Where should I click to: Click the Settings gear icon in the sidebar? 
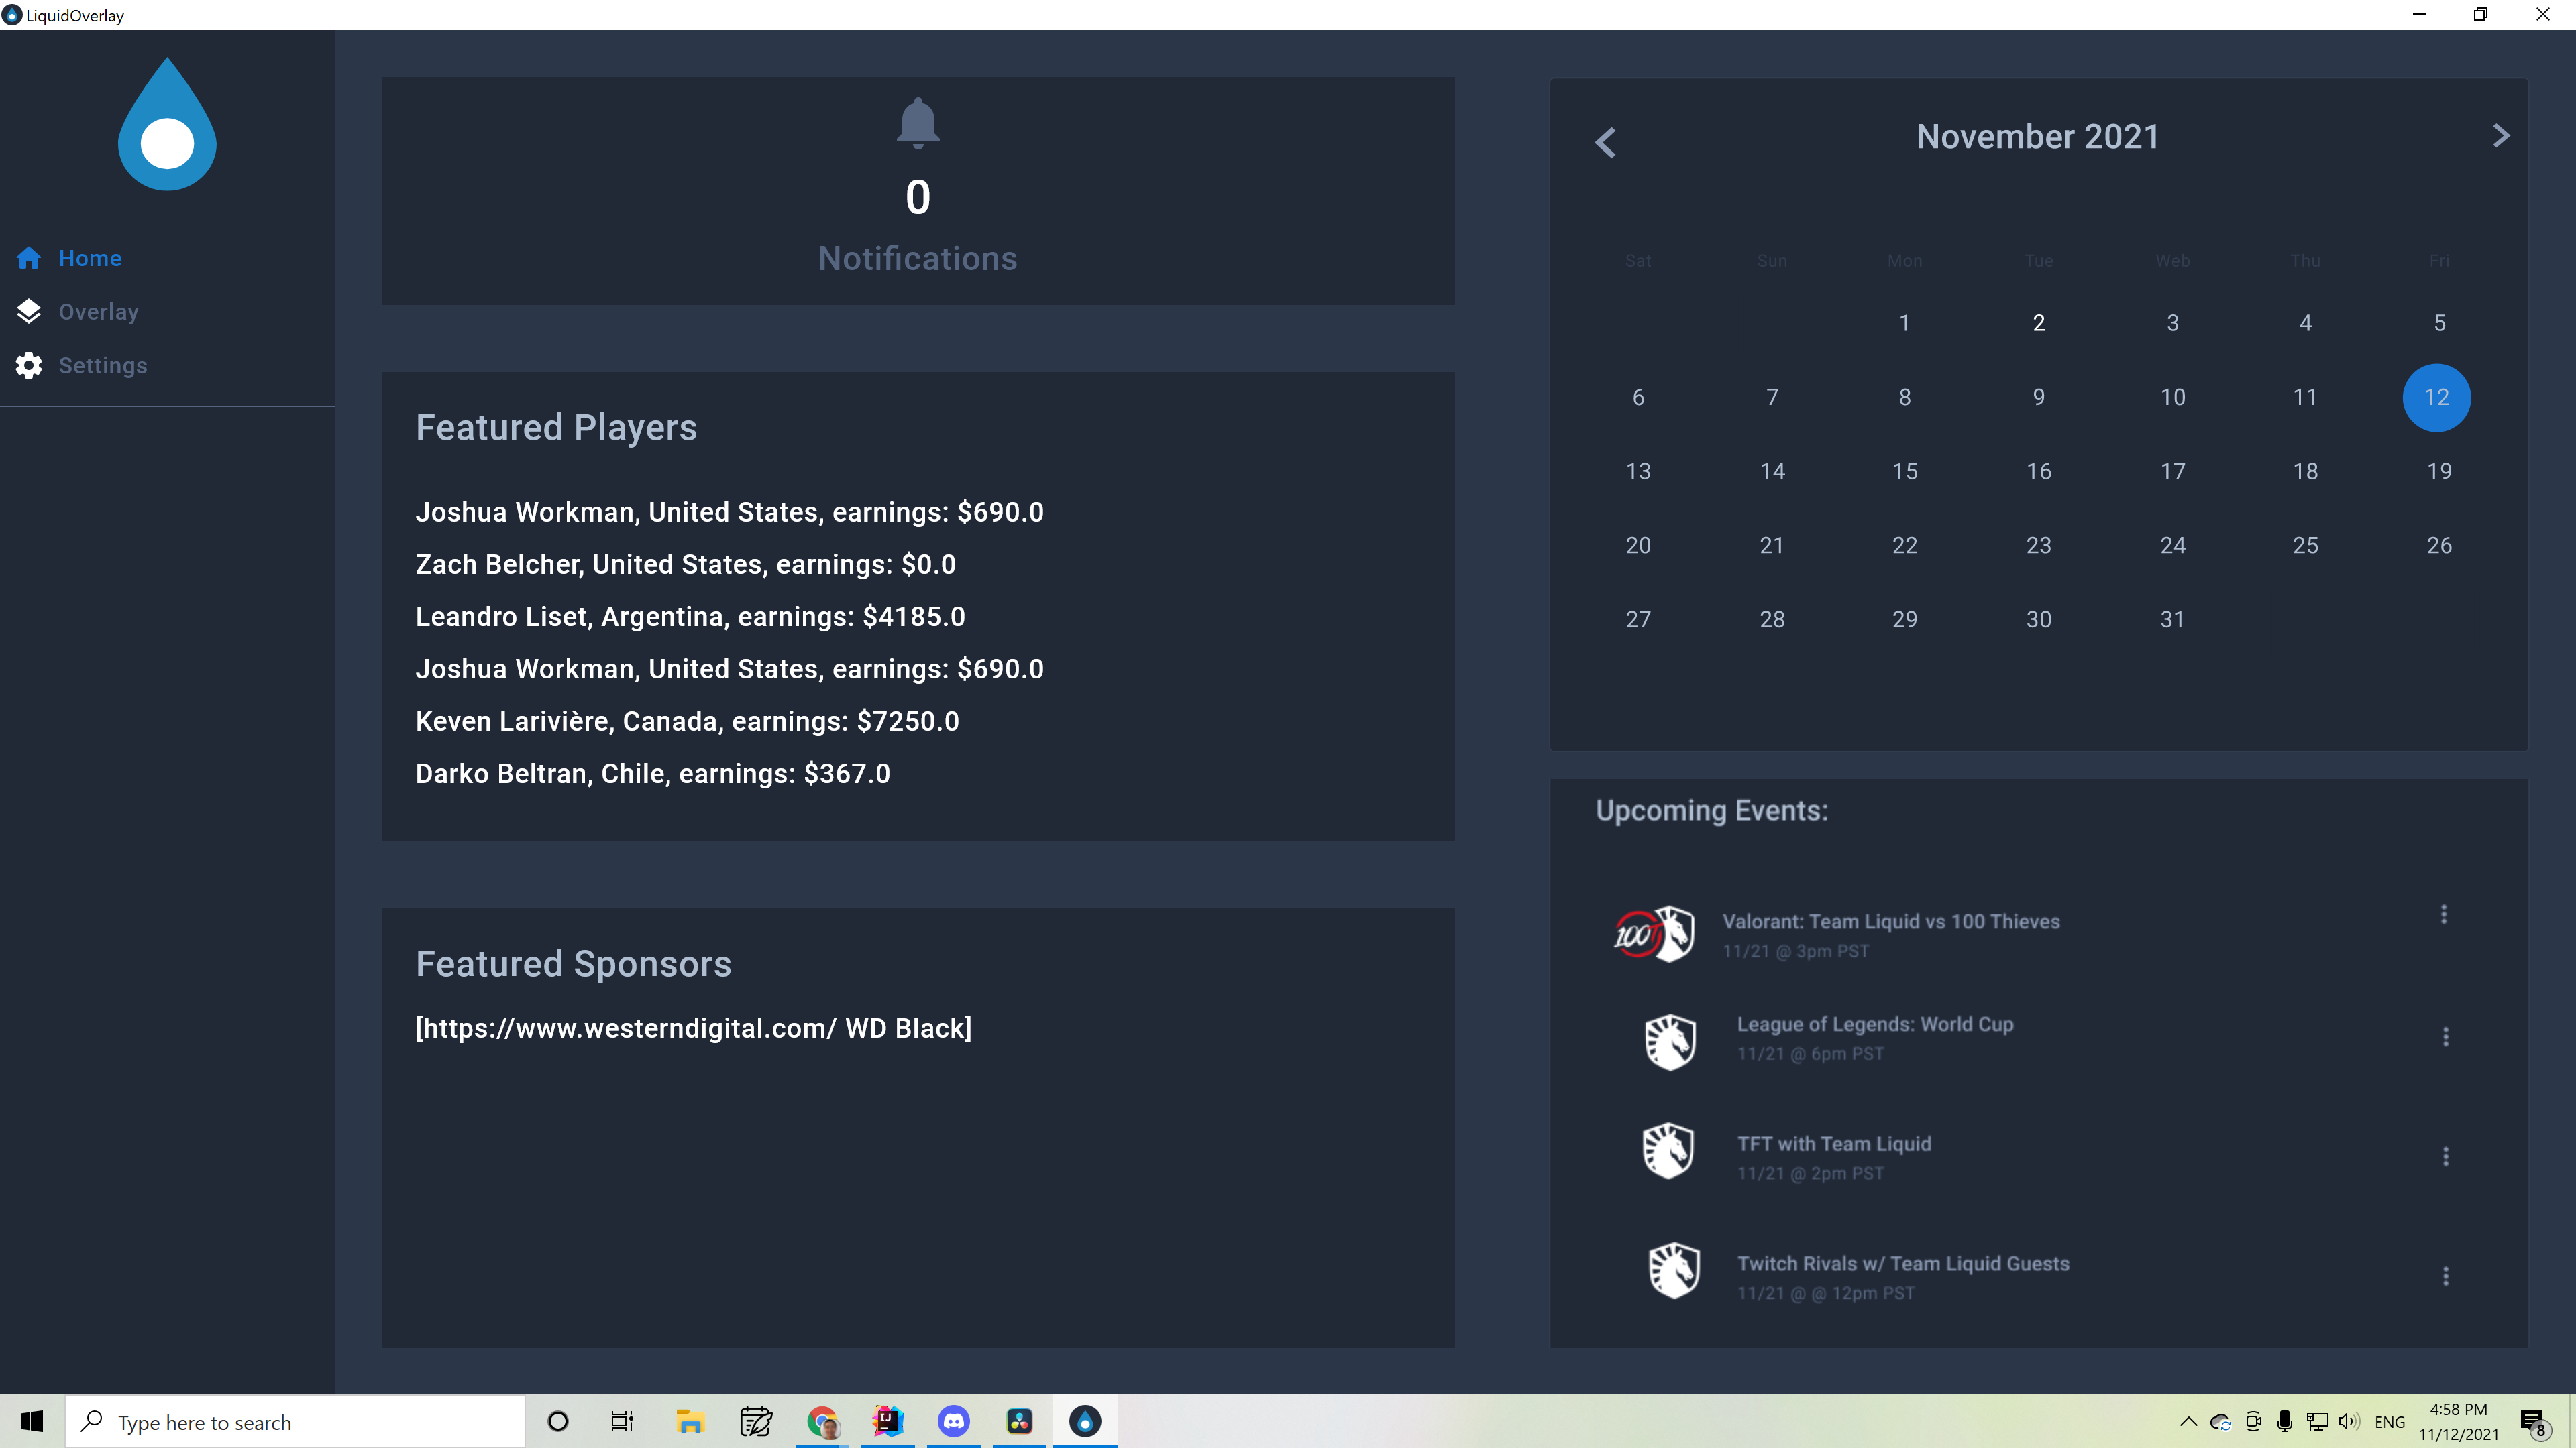(x=29, y=366)
